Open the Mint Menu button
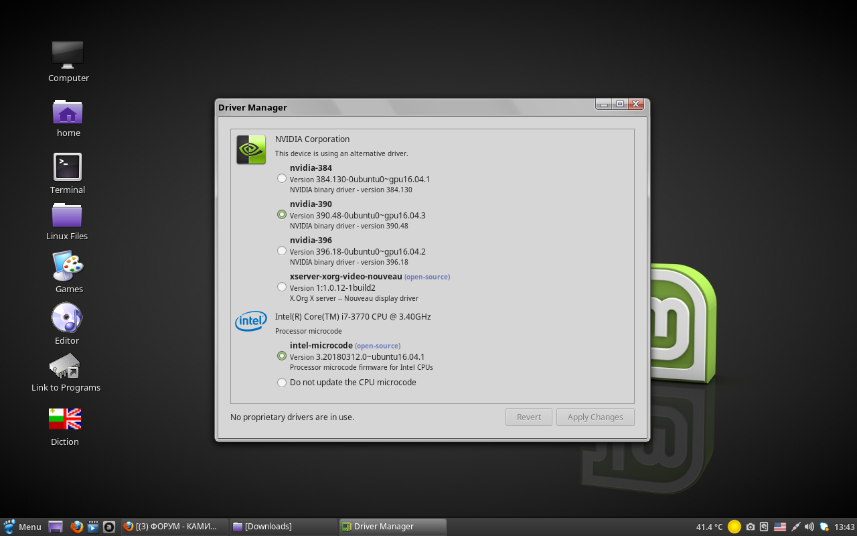 23,527
